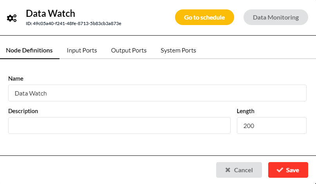Click the checkmark icon inside the Save button
This screenshot has width=316, height=184.
coord(280,170)
